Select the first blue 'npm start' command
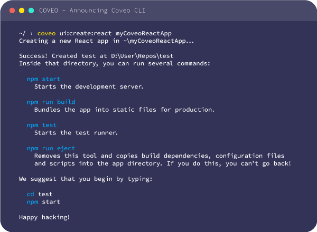Image resolution: width=317 pixels, height=232 pixels. coord(43,79)
